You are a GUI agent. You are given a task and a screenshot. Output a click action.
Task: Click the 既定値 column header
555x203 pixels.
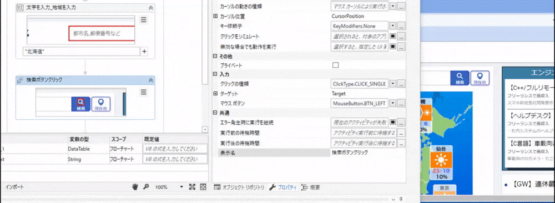152,139
